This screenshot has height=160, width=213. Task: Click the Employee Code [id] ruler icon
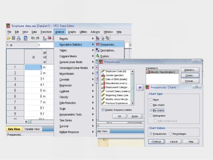[103, 71]
